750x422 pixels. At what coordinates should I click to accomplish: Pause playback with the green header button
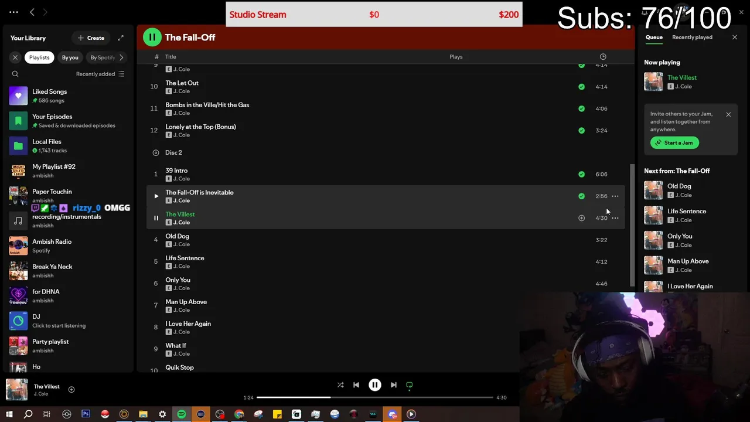click(152, 38)
